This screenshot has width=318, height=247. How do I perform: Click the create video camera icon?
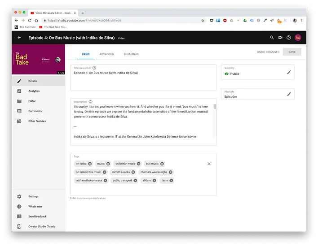click(280, 38)
